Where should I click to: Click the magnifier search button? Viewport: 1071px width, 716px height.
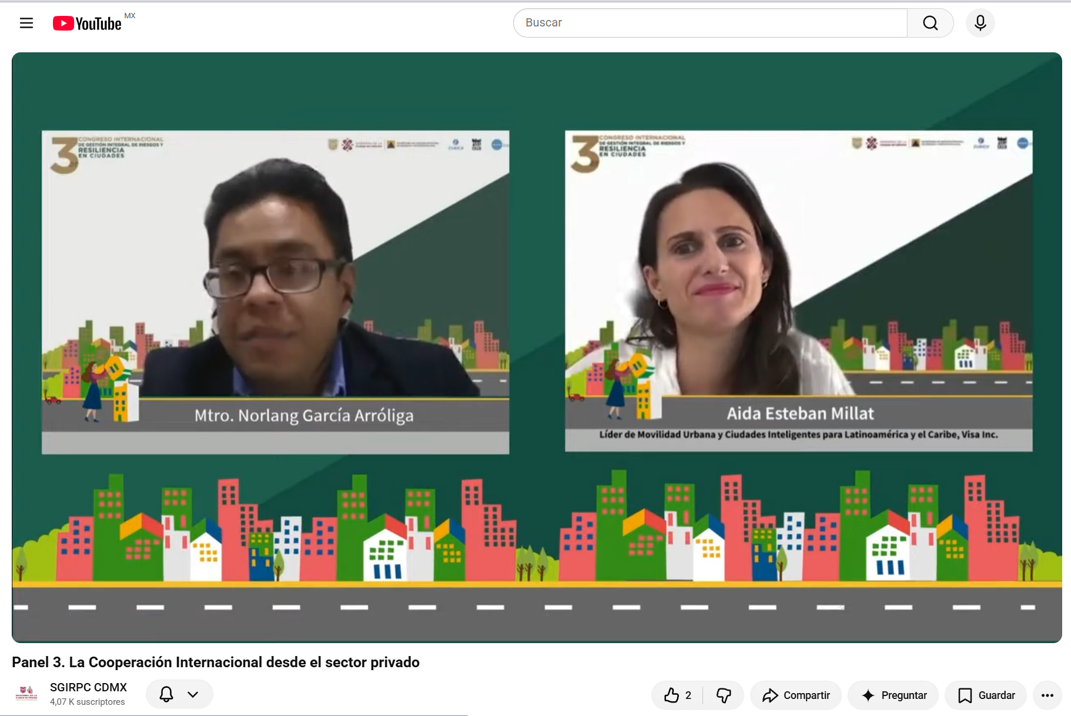(930, 23)
